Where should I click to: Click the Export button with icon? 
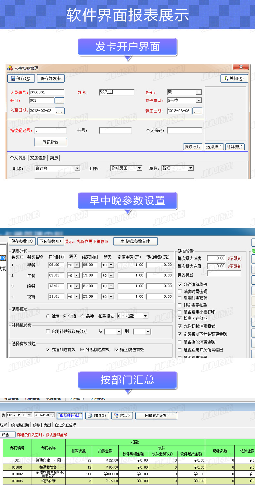(122, 415)
